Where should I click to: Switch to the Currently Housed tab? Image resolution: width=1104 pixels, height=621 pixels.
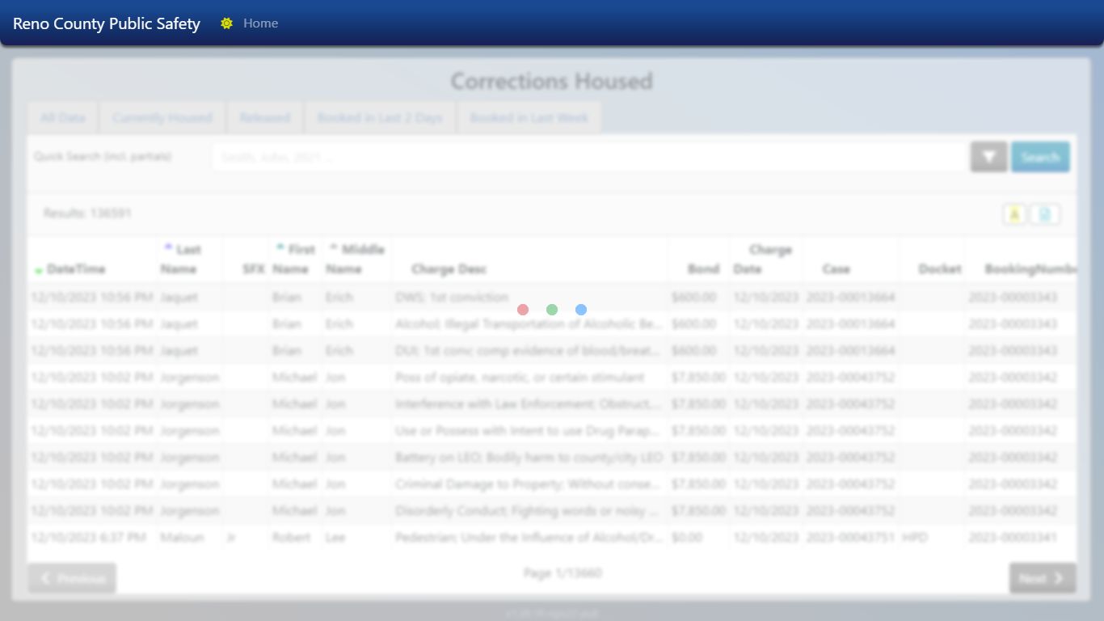point(162,118)
